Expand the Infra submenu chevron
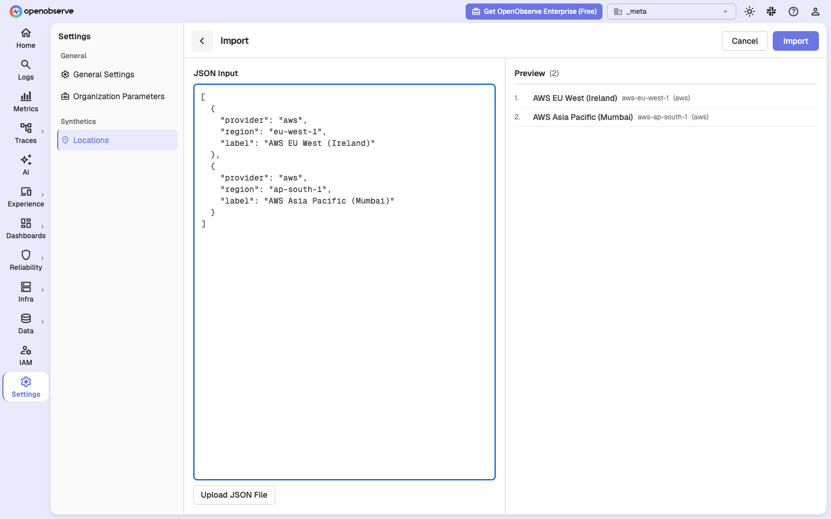 coord(43,290)
